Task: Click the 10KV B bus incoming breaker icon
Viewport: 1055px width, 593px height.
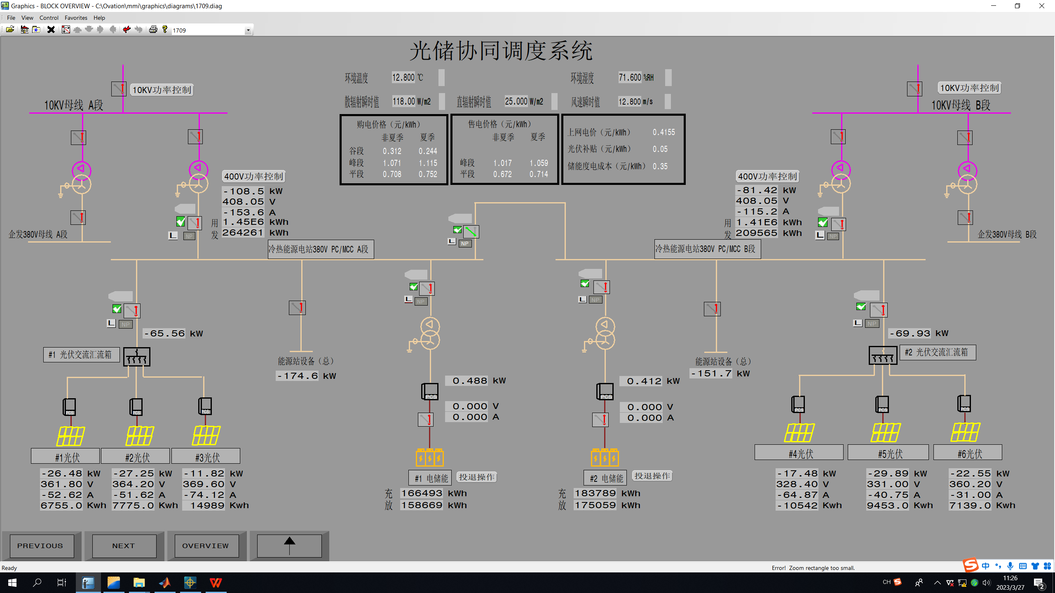Action: (915, 89)
